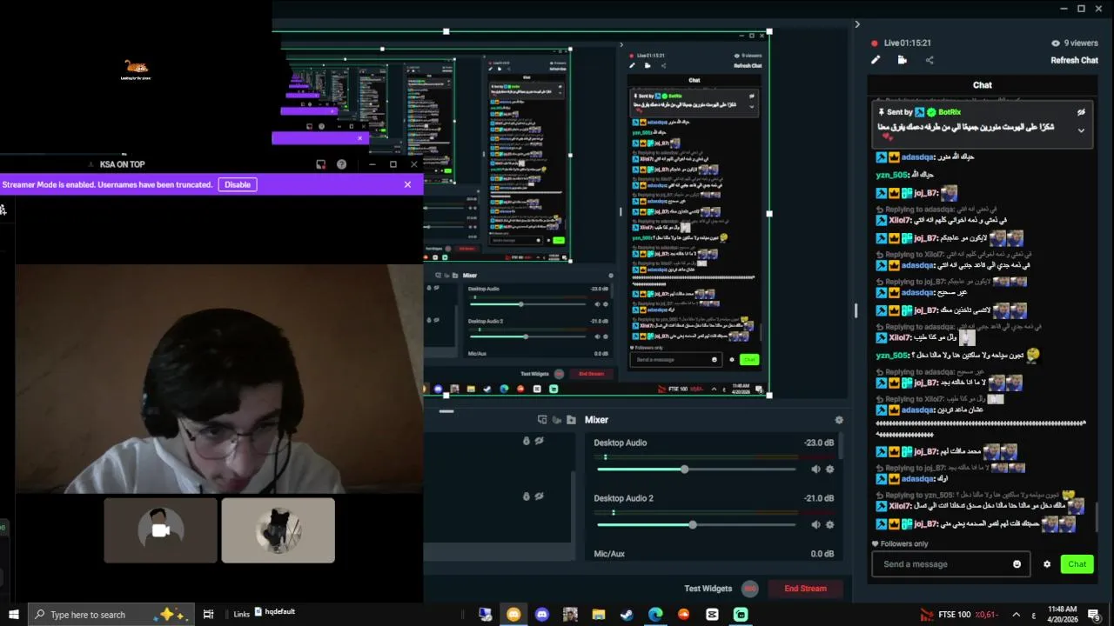
Task: Toggle lock on the first source row
Action: pos(527,441)
